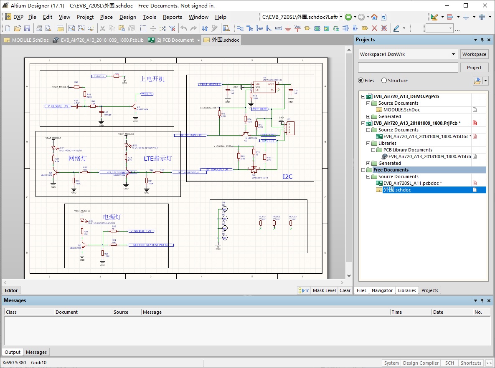Place a part component
Viewport: 495px width, 368px height.
tap(307, 28)
